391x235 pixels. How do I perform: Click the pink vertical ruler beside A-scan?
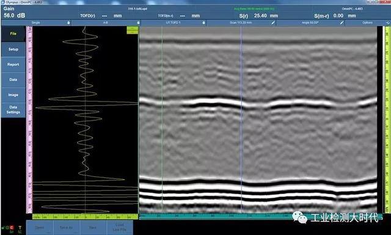[x=29, y=119]
